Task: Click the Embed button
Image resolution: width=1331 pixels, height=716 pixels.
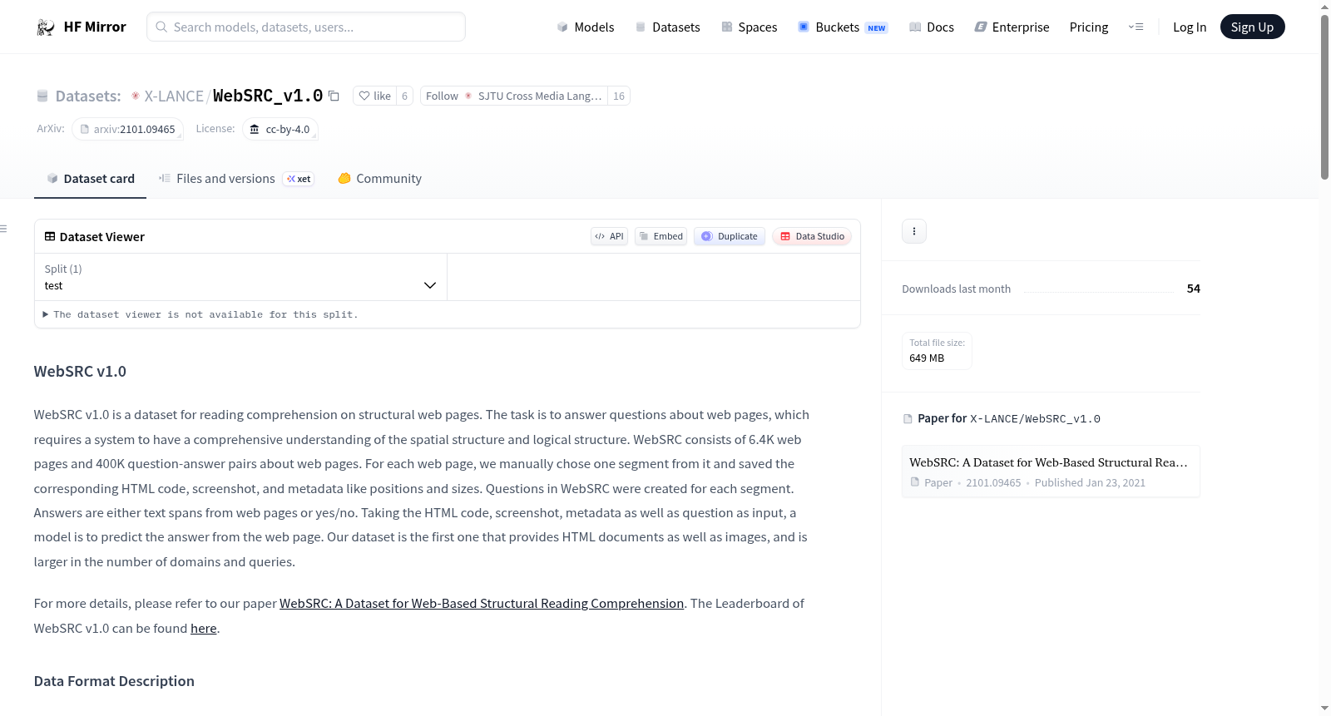Action: (661, 236)
